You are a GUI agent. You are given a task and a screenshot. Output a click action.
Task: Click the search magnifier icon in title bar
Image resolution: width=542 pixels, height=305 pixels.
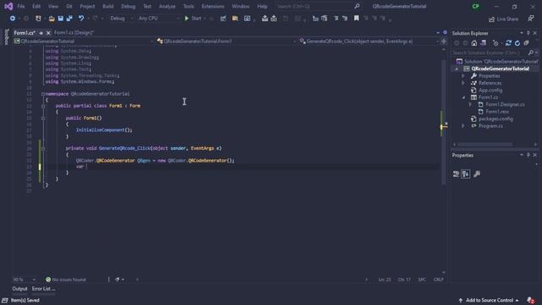[x=357, y=6]
